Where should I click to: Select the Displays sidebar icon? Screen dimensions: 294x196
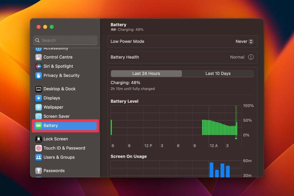click(x=39, y=98)
